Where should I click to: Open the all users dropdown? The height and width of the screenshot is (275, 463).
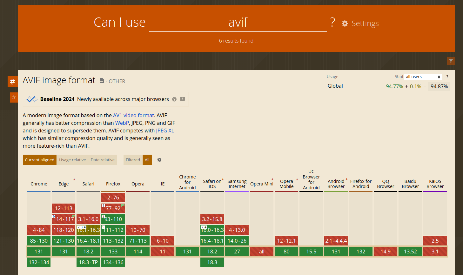point(423,77)
